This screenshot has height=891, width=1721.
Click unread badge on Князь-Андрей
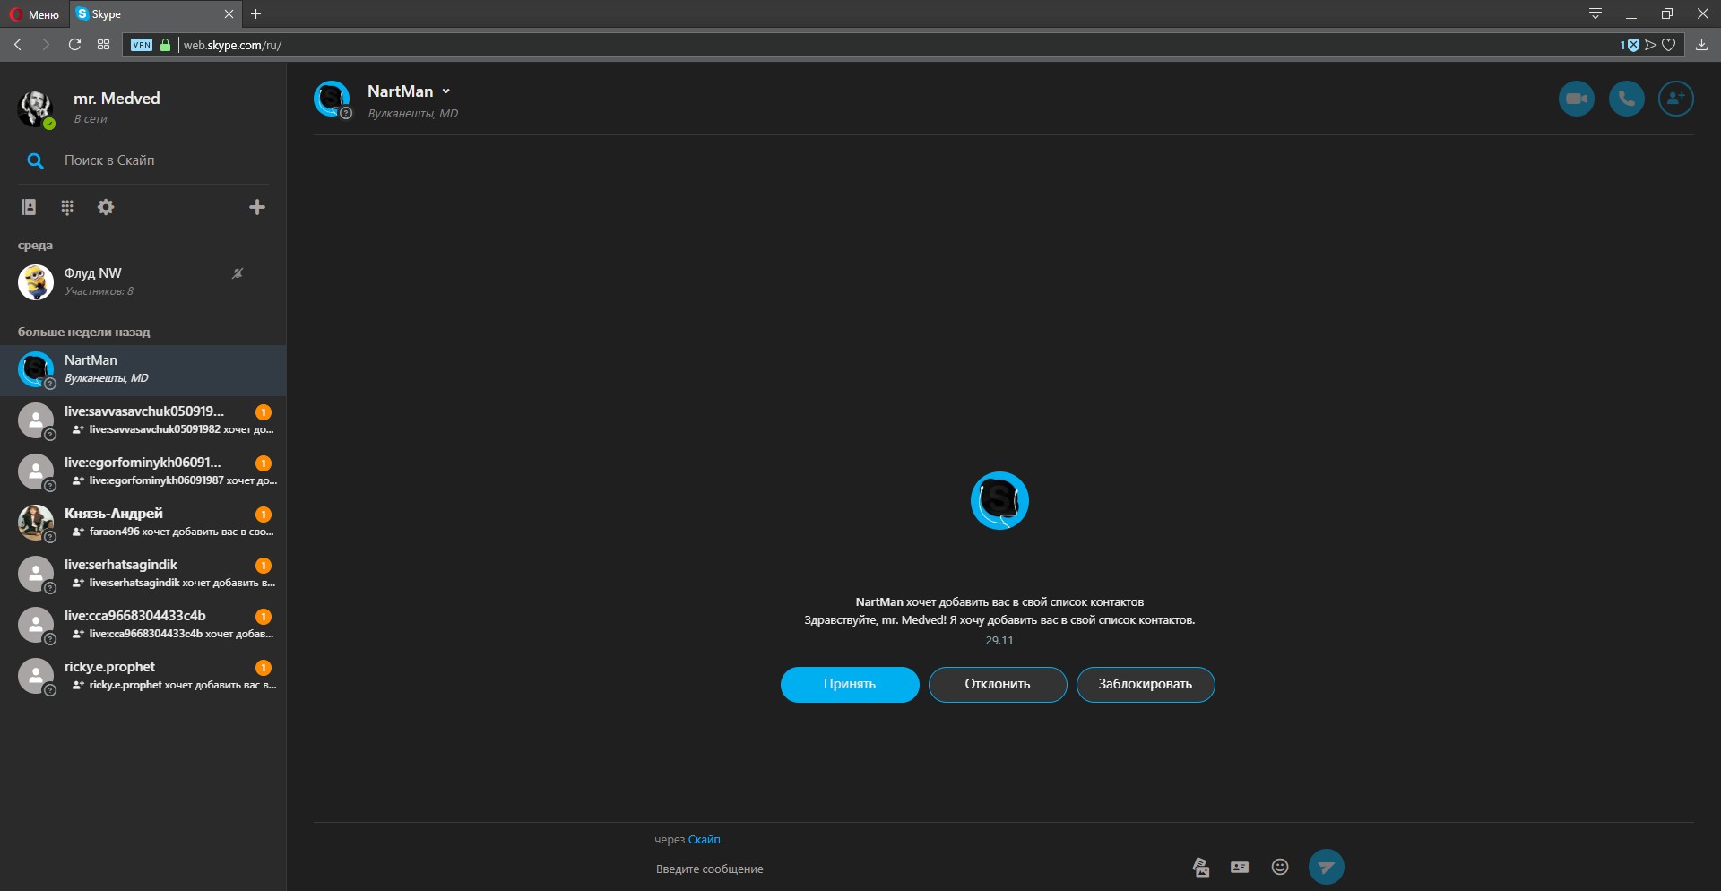(264, 515)
